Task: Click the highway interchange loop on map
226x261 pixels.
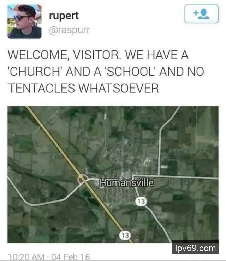Action: coord(83,178)
